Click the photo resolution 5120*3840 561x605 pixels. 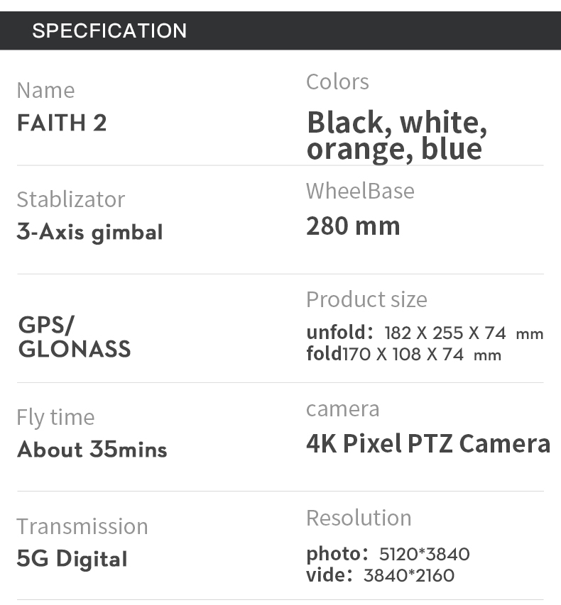pyautogui.click(x=424, y=554)
